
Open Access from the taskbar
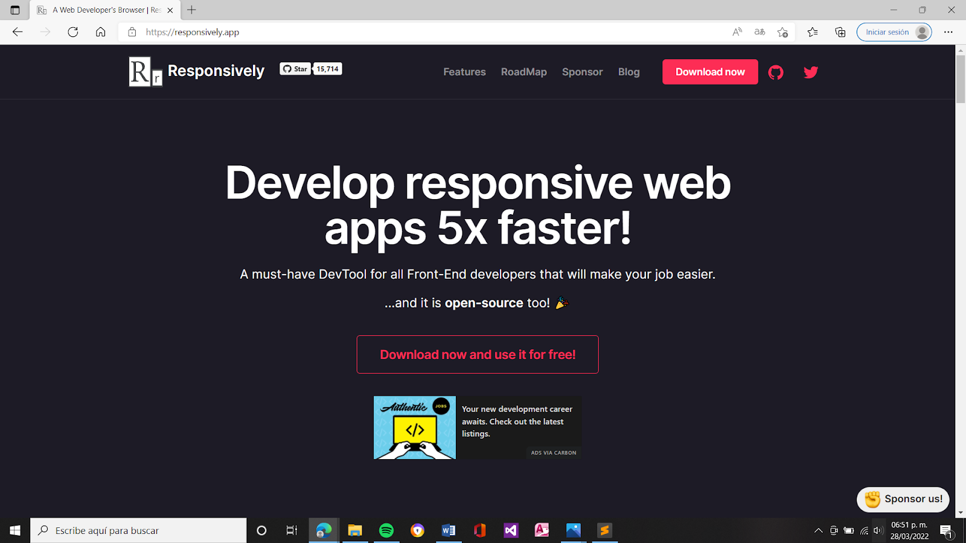[542, 530]
